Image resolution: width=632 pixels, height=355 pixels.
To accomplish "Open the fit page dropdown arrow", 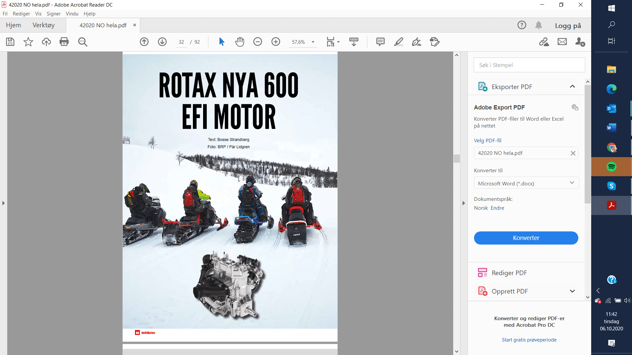I will 338,42.
